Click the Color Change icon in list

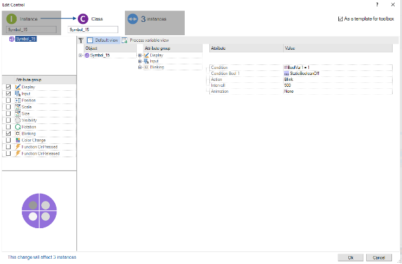[18, 140]
